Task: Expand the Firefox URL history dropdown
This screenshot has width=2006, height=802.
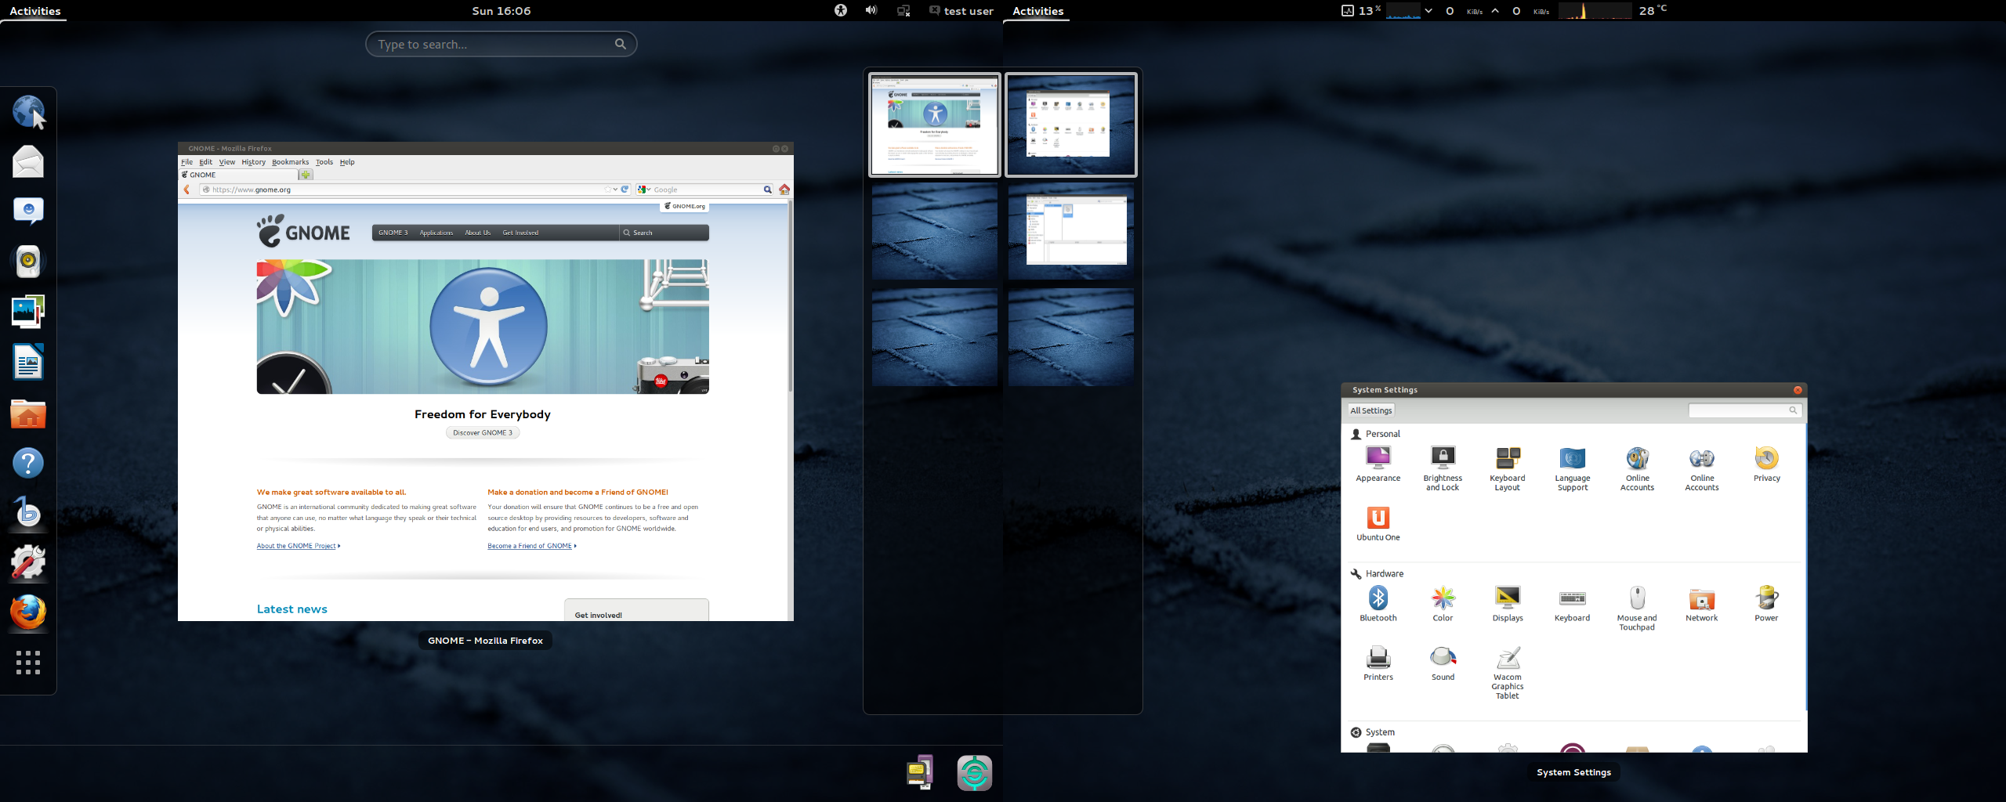Action: [x=615, y=190]
